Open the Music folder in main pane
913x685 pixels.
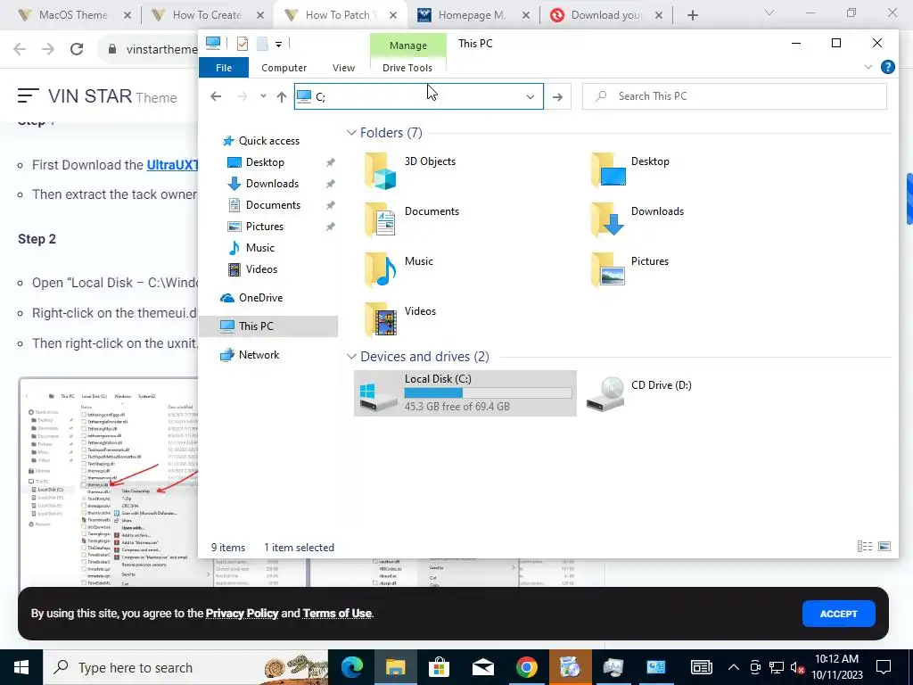coord(399,269)
